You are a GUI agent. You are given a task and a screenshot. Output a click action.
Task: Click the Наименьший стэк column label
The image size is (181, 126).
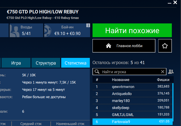(x=70, y=124)
